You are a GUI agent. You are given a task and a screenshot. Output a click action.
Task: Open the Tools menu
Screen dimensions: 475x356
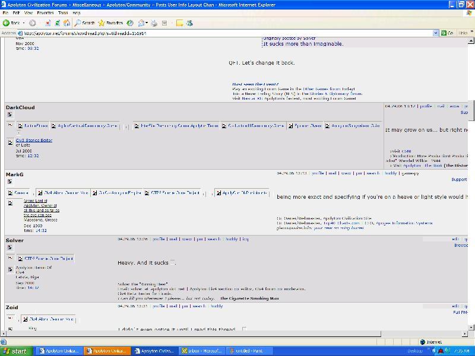[62, 12]
